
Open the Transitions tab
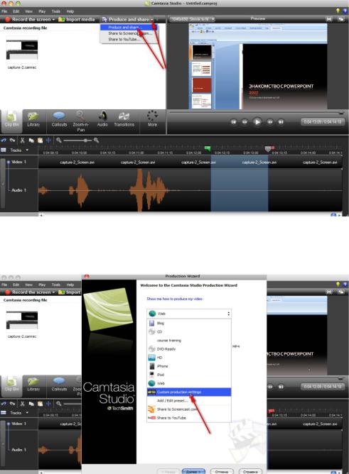[x=124, y=119]
